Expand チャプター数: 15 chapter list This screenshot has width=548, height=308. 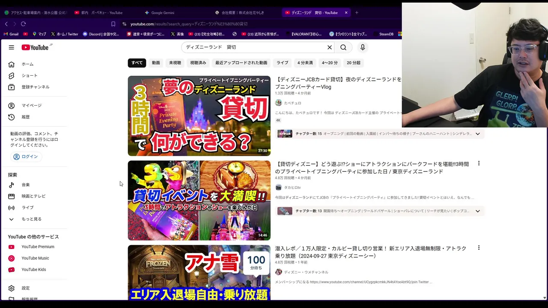[x=478, y=134]
